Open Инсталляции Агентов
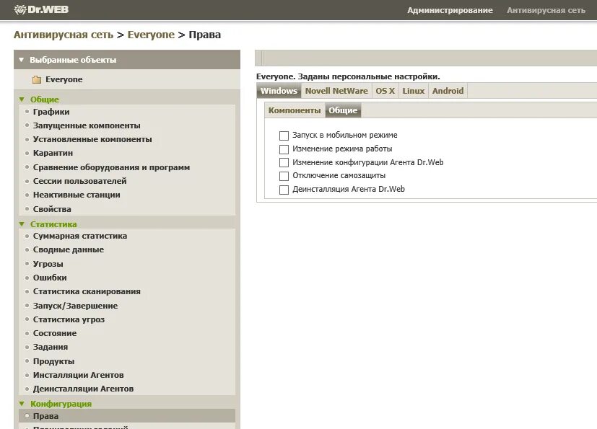This screenshot has width=597, height=429. coord(79,375)
